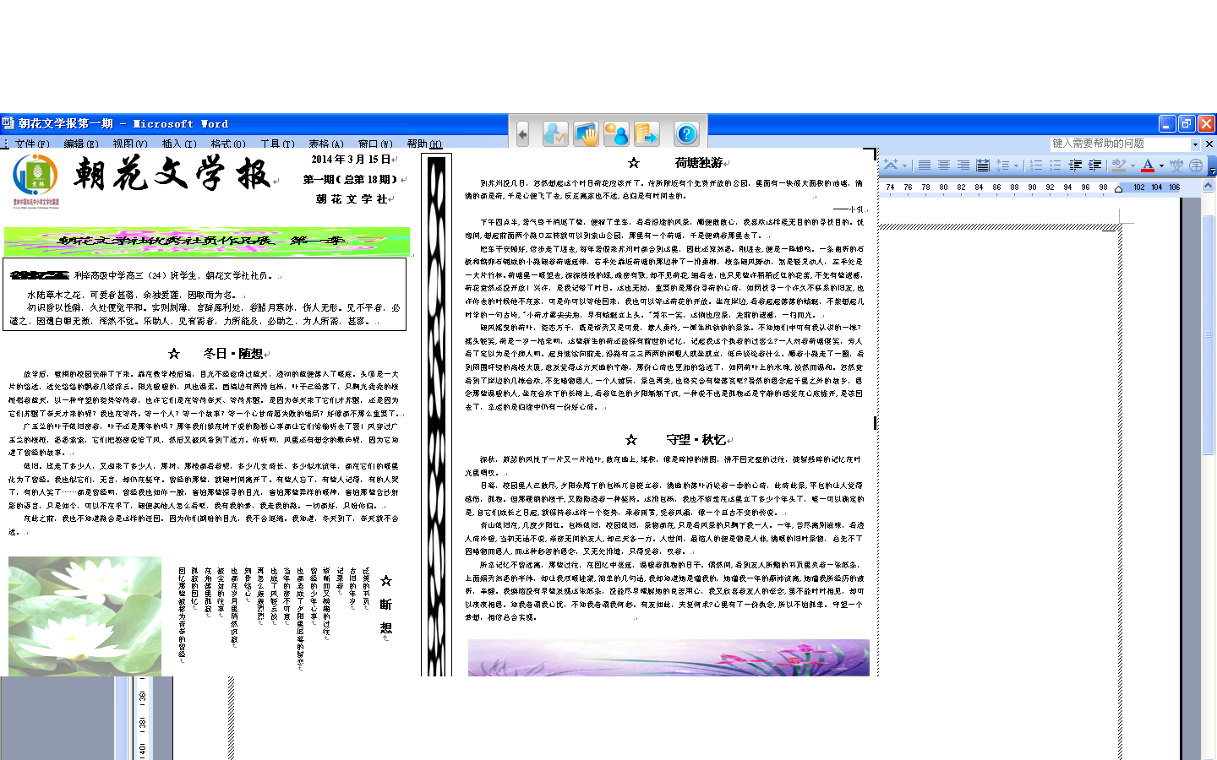Open the 编辑(E) menu
Viewport: 1217px width, 760px height.
tap(81, 144)
